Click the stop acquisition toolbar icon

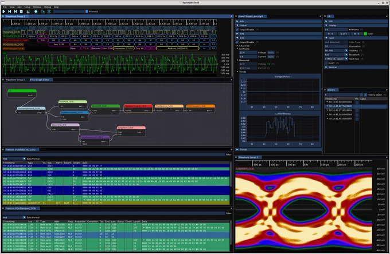21,11
